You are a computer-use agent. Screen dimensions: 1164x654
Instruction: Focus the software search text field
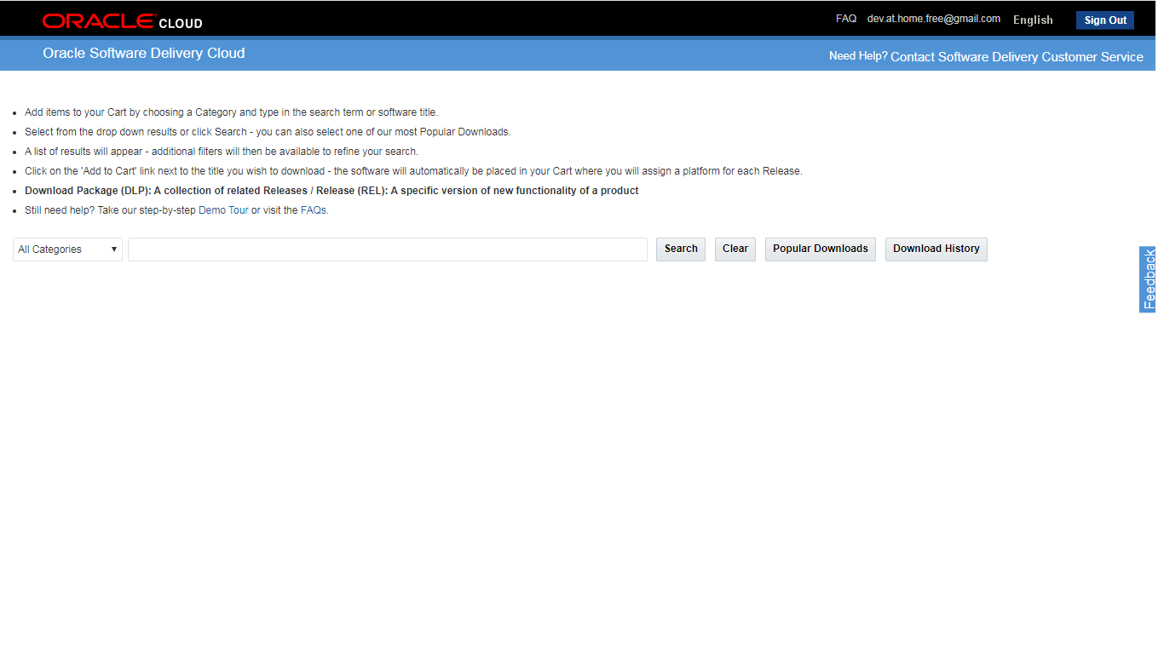coord(387,250)
